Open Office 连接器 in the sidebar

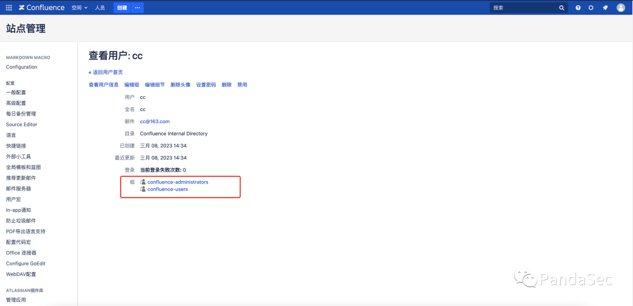22,253
